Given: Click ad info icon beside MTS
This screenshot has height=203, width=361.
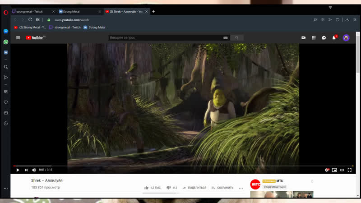Looking at the screenshot, I should [x=312, y=181].
